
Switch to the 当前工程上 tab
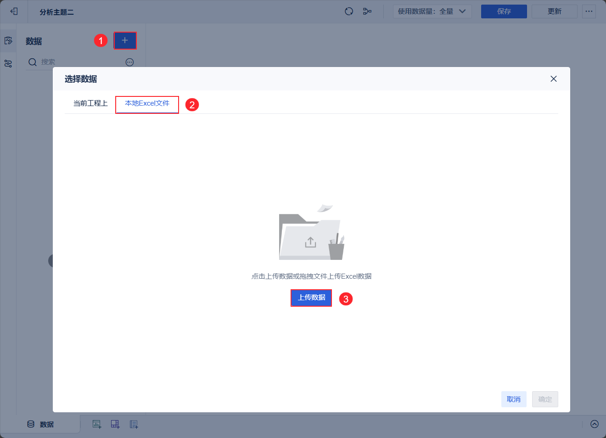pyautogui.click(x=90, y=103)
